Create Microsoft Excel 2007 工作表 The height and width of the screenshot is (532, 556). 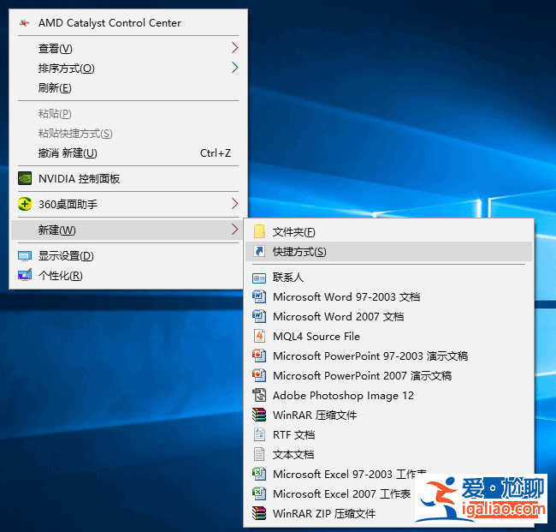coord(388,494)
